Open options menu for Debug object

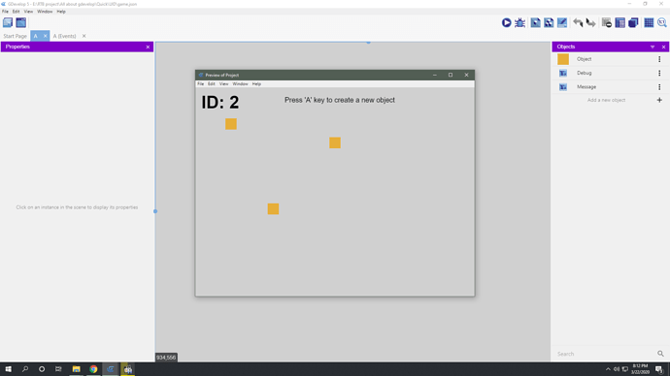pos(659,73)
